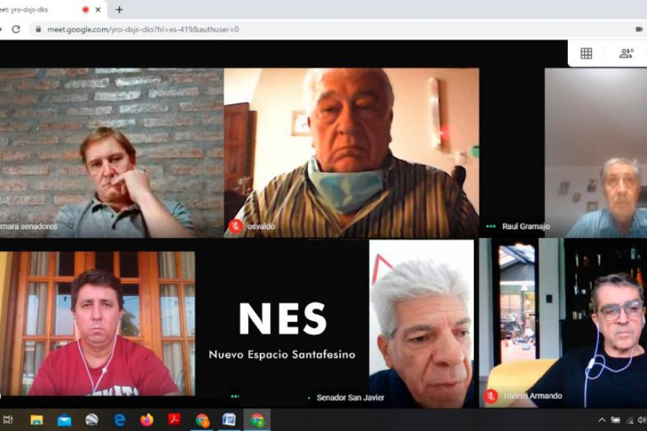This screenshot has width=647, height=431.
Task: Open the tiled layout grid icon
Action: click(x=586, y=53)
